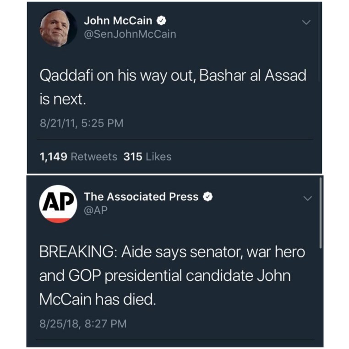Open The Associated Press display name
The height and width of the screenshot is (349, 349).
pos(141,197)
